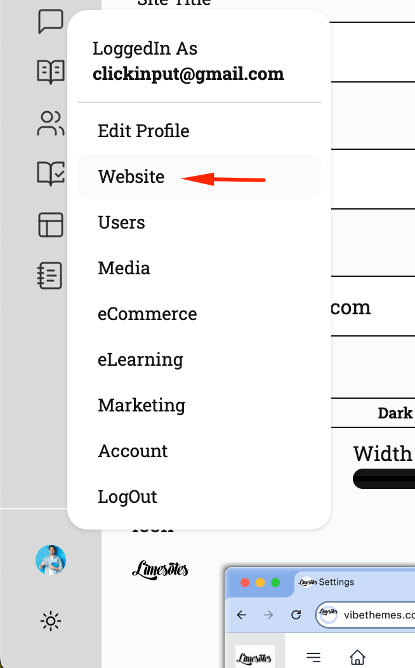Open the users group sidebar icon

point(51,123)
